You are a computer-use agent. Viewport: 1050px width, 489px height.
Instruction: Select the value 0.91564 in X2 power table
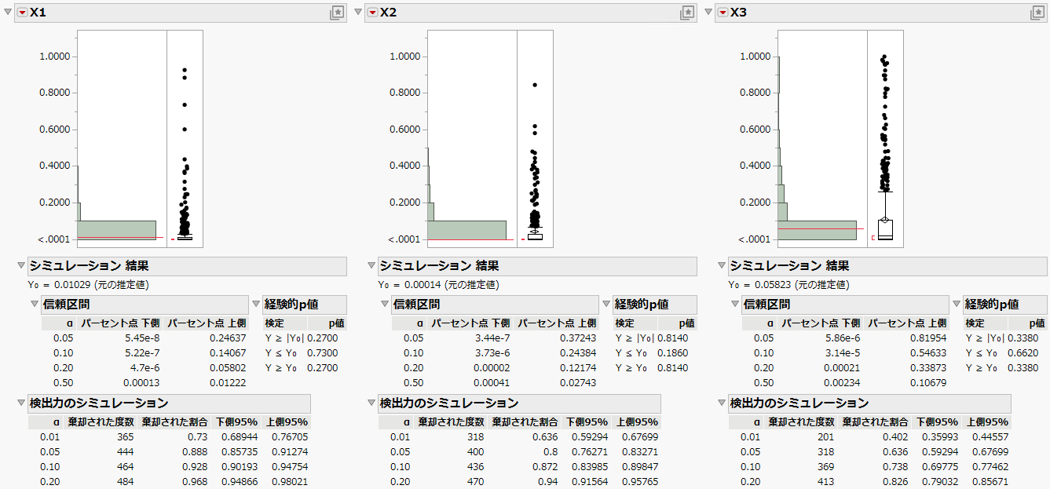588,482
